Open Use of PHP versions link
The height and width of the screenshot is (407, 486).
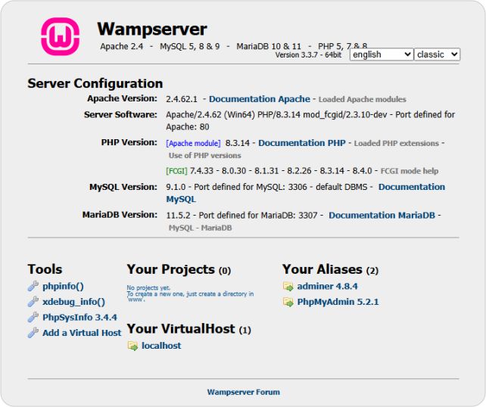tap(205, 156)
